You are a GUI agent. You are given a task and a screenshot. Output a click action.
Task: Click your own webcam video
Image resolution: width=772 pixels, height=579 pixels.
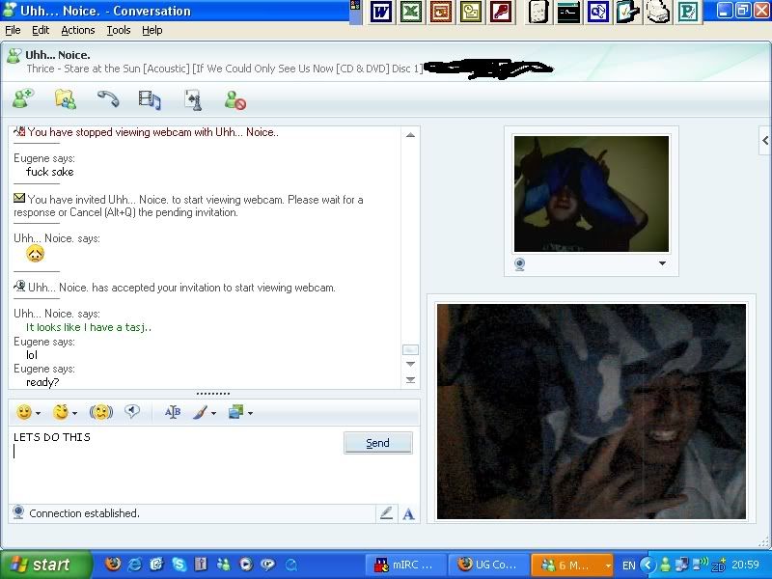coord(592,411)
